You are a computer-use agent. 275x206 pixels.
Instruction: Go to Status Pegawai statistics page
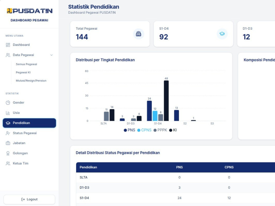pos(29,133)
